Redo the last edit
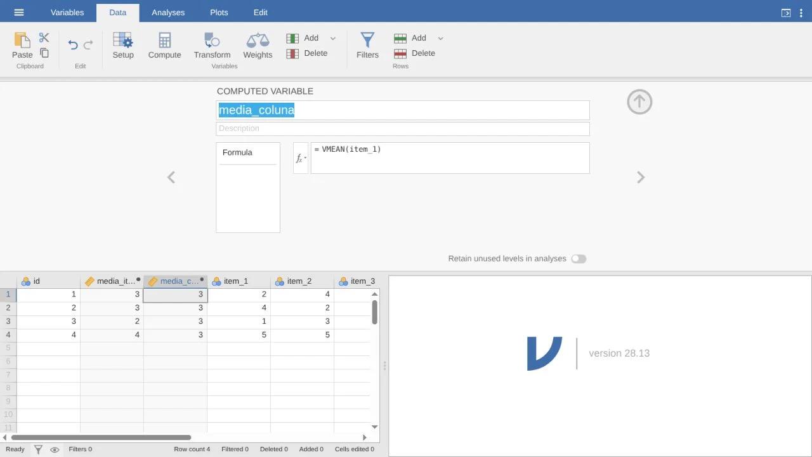The height and width of the screenshot is (457, 812). pyautogui.click(x=88, y=44)
